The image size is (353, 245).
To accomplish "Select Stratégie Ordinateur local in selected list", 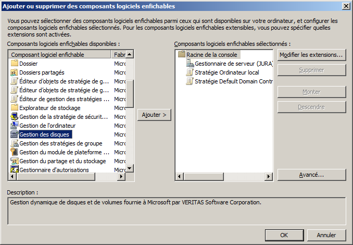I will click(x=226, y=72).
